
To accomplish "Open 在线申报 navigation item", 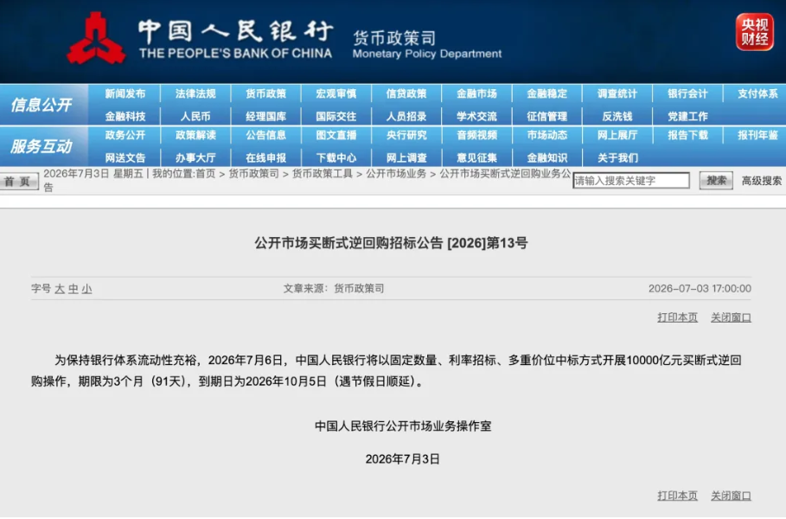I will [265, 157].
